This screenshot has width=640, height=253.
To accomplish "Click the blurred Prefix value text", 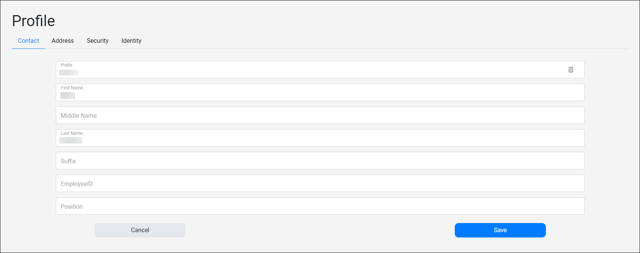I will [69, 72].
